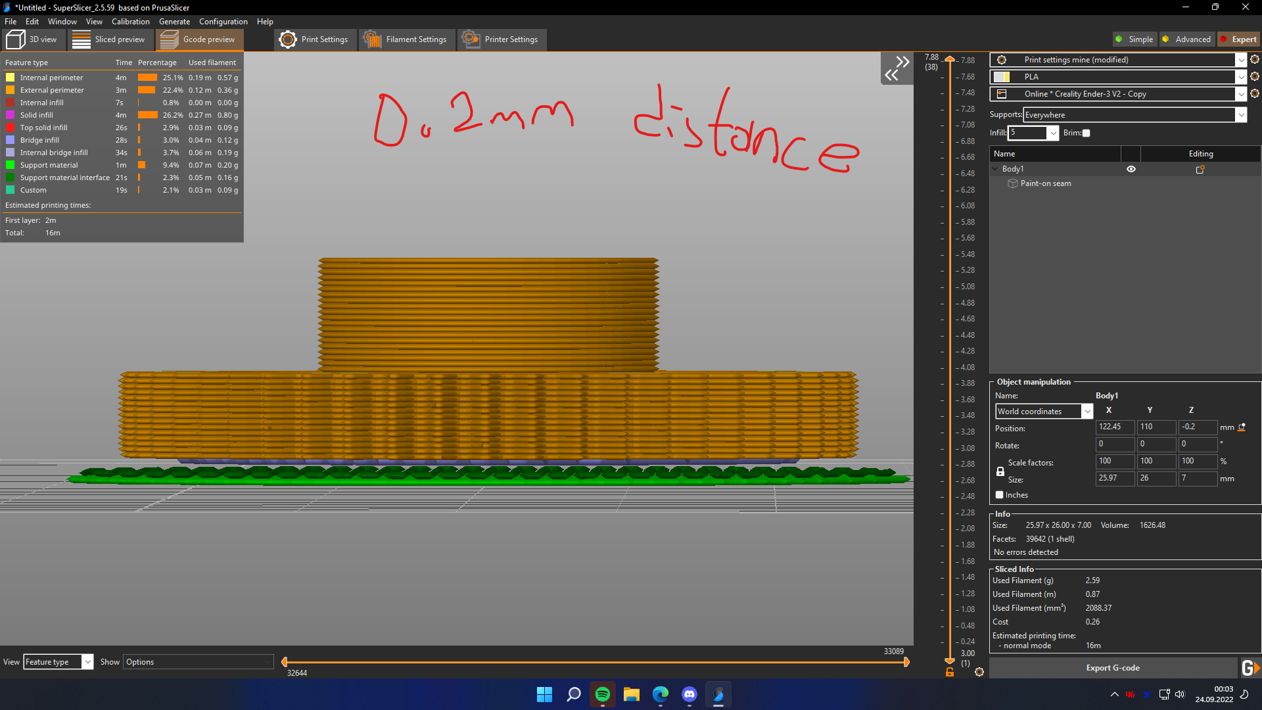
Task: Collapse the Body1 tree entry
Action: click(x=994, y=169)
